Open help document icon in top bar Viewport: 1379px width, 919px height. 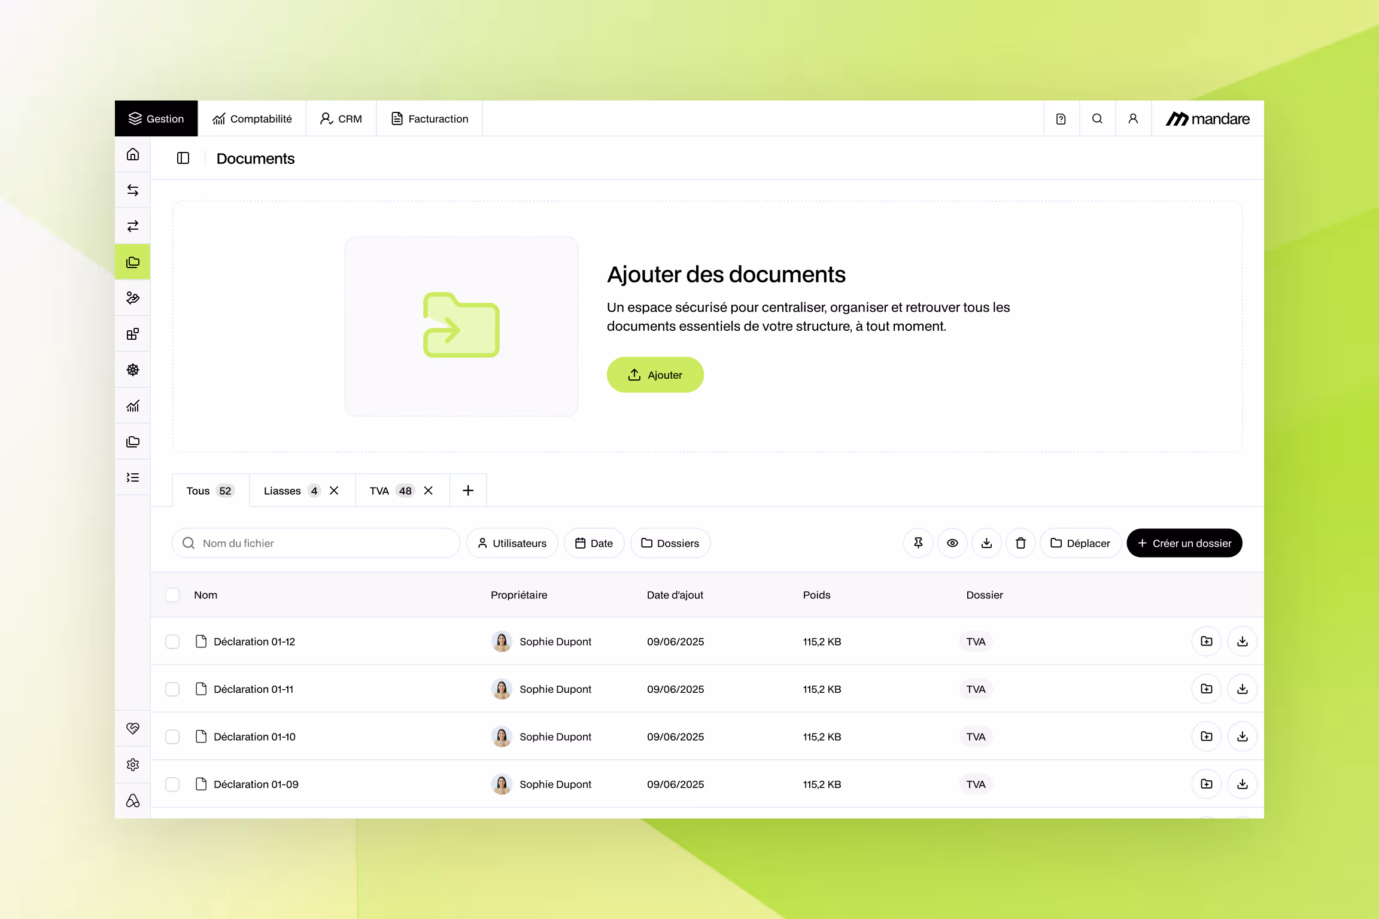(1061, 118)
